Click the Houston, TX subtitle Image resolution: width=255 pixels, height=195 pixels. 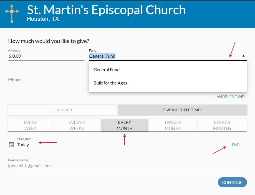43,19
